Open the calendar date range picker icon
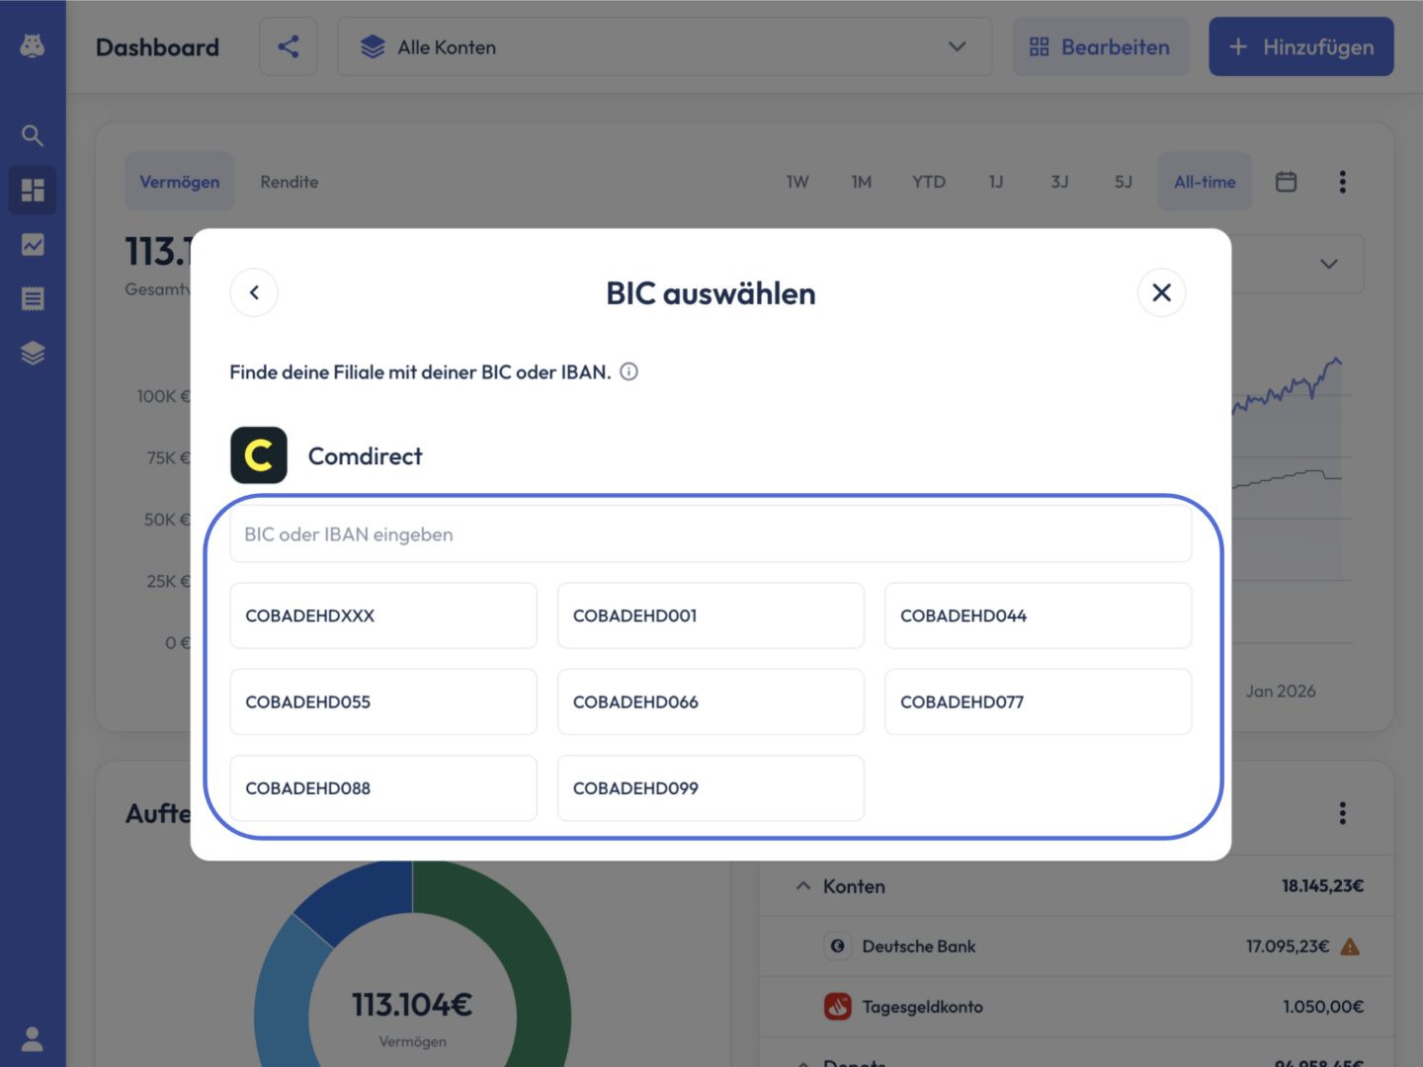 click(x=1286, y=182)
